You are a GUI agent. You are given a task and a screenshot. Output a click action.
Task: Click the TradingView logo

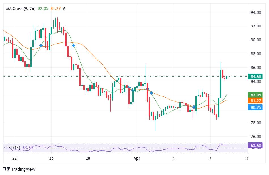coord(19,169)
